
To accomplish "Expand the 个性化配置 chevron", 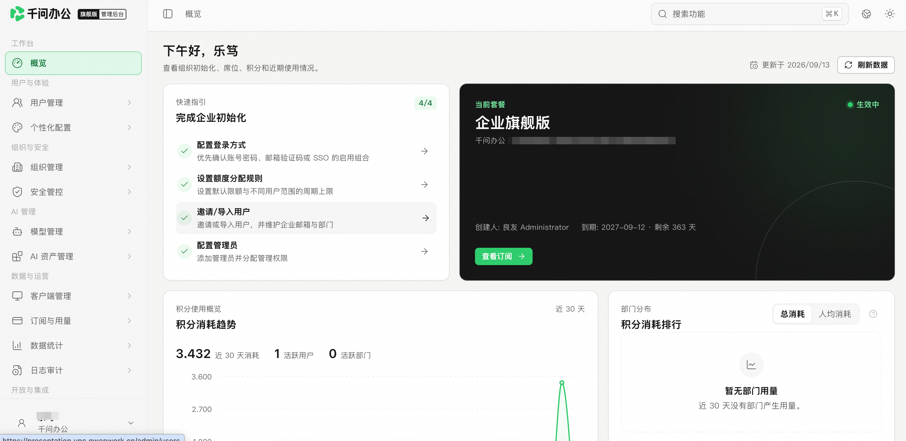I will tap(129, 127).
